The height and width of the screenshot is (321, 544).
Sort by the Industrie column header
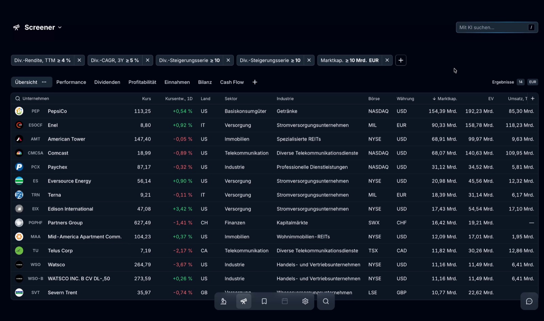coord(285,99)
